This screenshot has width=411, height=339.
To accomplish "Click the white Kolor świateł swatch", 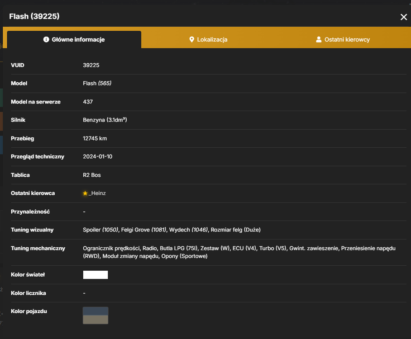I will click(96, 275).
